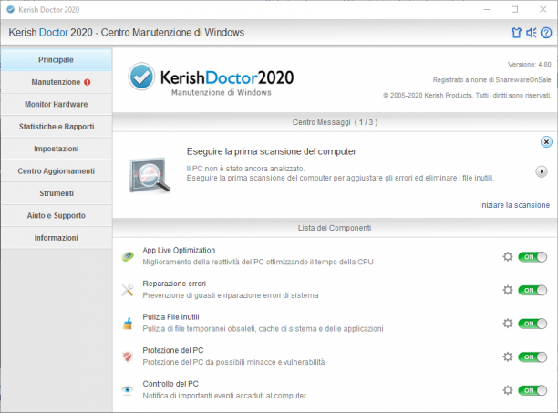
Task: Click Registrato a nome di SharewareOnSale
Action: click(491, 80)
